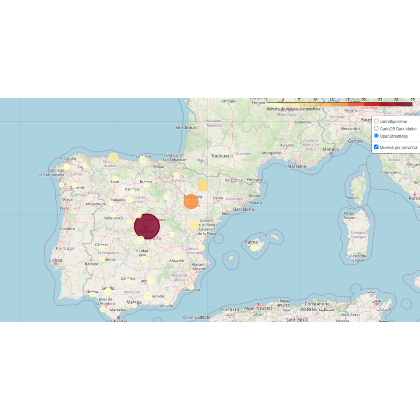
Task: Click the Granada circle marker
Action: [x=148, y=296]
